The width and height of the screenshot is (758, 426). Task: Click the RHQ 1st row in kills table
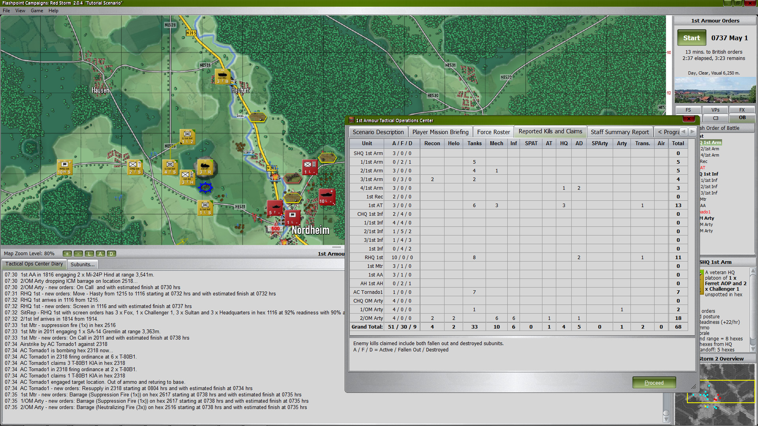pyautogui.click(x=519, y=257)
